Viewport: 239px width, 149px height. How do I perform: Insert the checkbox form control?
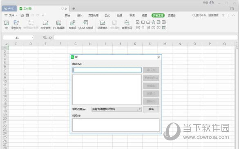(x=138, y=22)
